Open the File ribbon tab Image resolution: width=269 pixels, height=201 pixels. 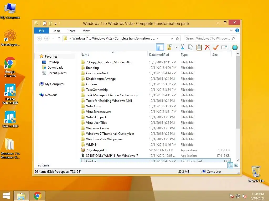tap(42, 31)
